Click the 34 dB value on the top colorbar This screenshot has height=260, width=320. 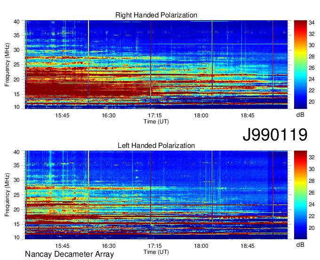point(312,23)
